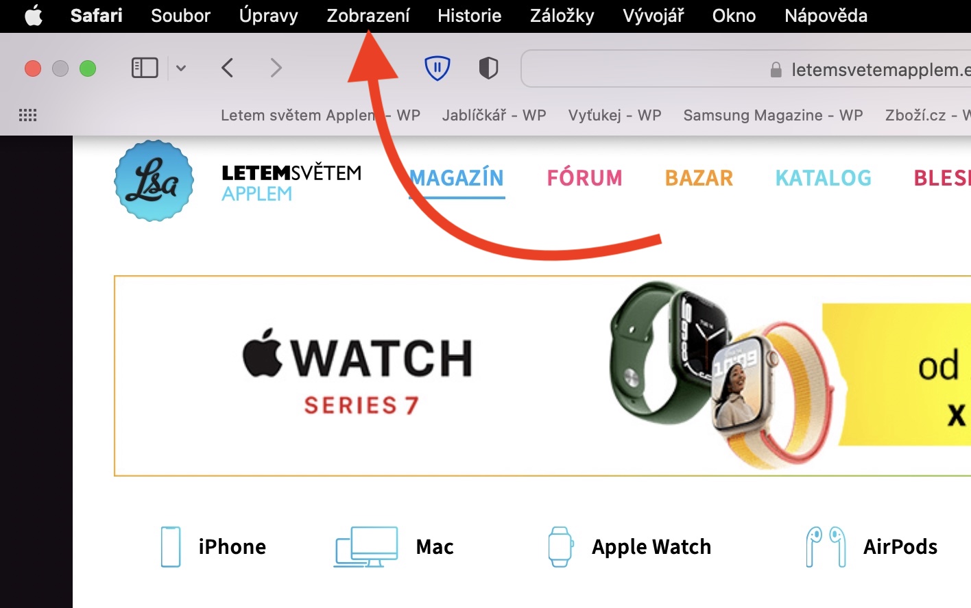This screenshot has height=608, width=971.
Task: Open the Apple menu
Action: pos(33,15)
